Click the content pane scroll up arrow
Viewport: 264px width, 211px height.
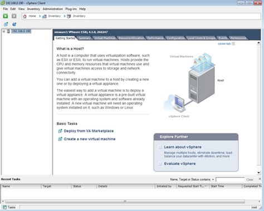click(258, 43)
